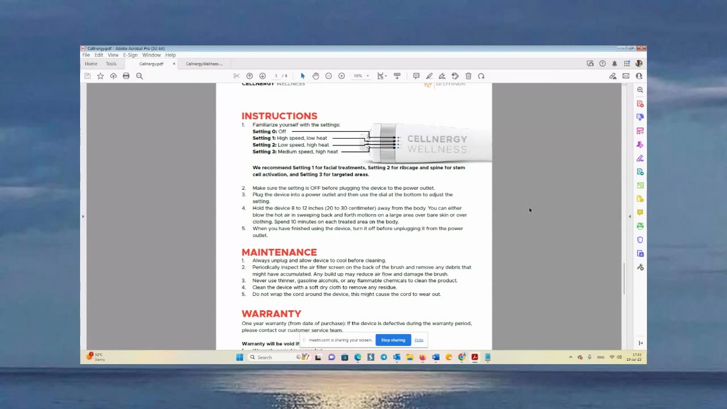727x409 pixels.
Task: Select the Highlight text pen tool
Action: pos(429,76)
